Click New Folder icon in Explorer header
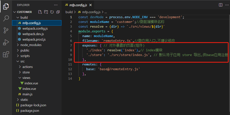230x115 pixels. pos(46,12)
